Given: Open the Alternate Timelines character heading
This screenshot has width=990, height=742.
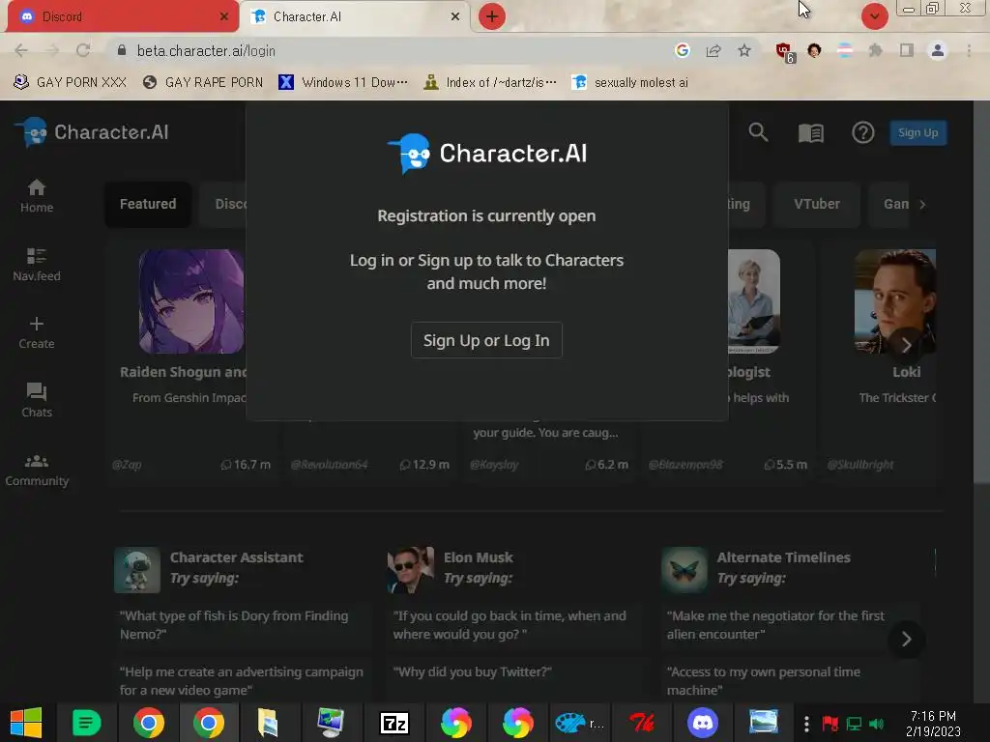Looking at the screenshot, I should click(783, 557).
